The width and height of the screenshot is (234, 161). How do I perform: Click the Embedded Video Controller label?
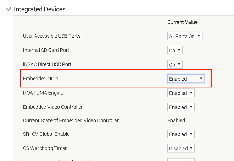pos(53,107)
